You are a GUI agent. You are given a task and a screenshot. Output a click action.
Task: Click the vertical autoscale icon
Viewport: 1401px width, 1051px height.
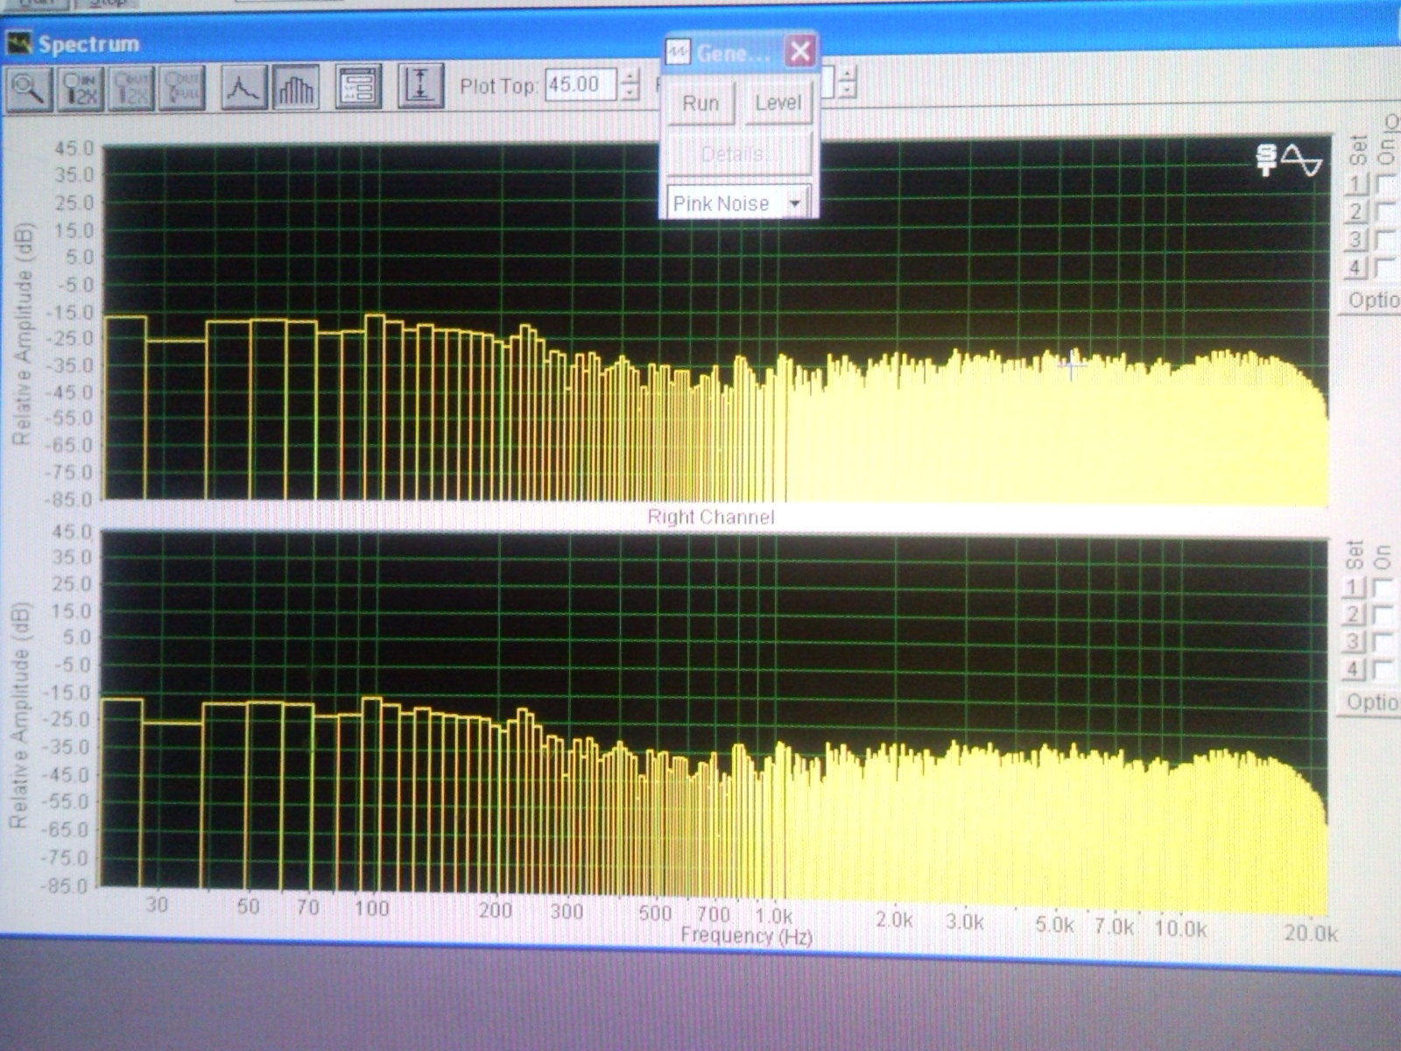[420, 86]
